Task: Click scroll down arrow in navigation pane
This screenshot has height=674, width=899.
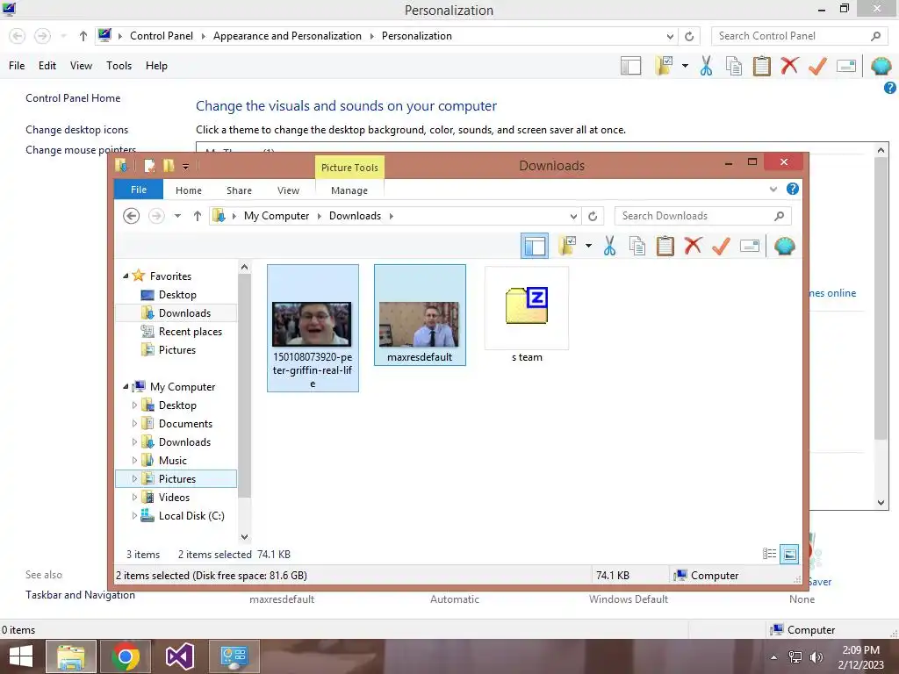Action: click(x=244, y=537)
